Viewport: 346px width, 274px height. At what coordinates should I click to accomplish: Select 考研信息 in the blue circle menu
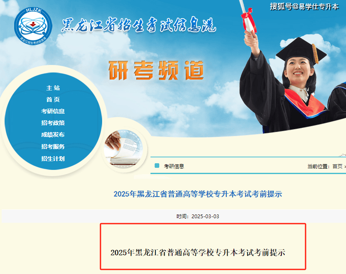click(x=53, y=111)
